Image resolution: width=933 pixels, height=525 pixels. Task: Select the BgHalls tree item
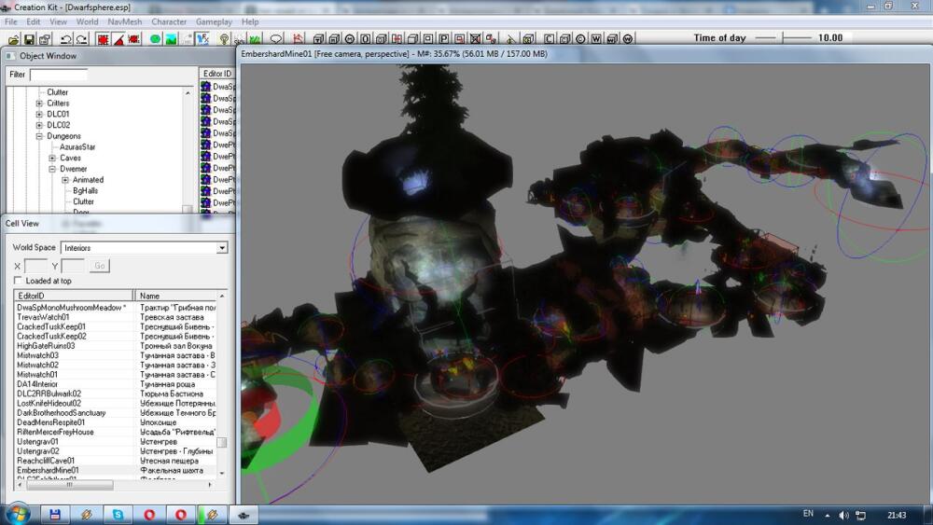[x=85, y=191]
